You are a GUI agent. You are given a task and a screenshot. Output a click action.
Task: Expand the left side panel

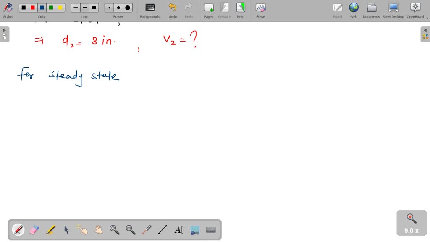[4, 34]
